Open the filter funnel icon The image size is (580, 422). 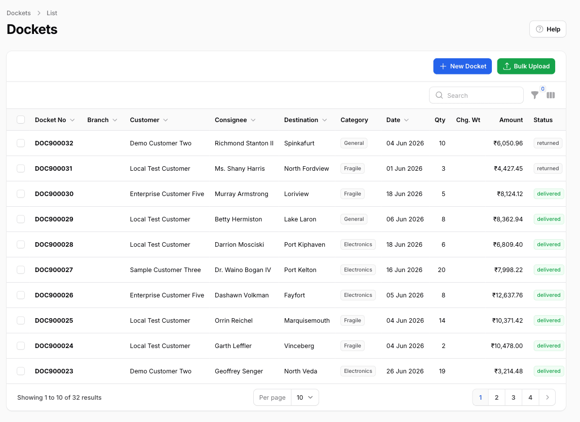pyautogui.click(x=534, y=95)
